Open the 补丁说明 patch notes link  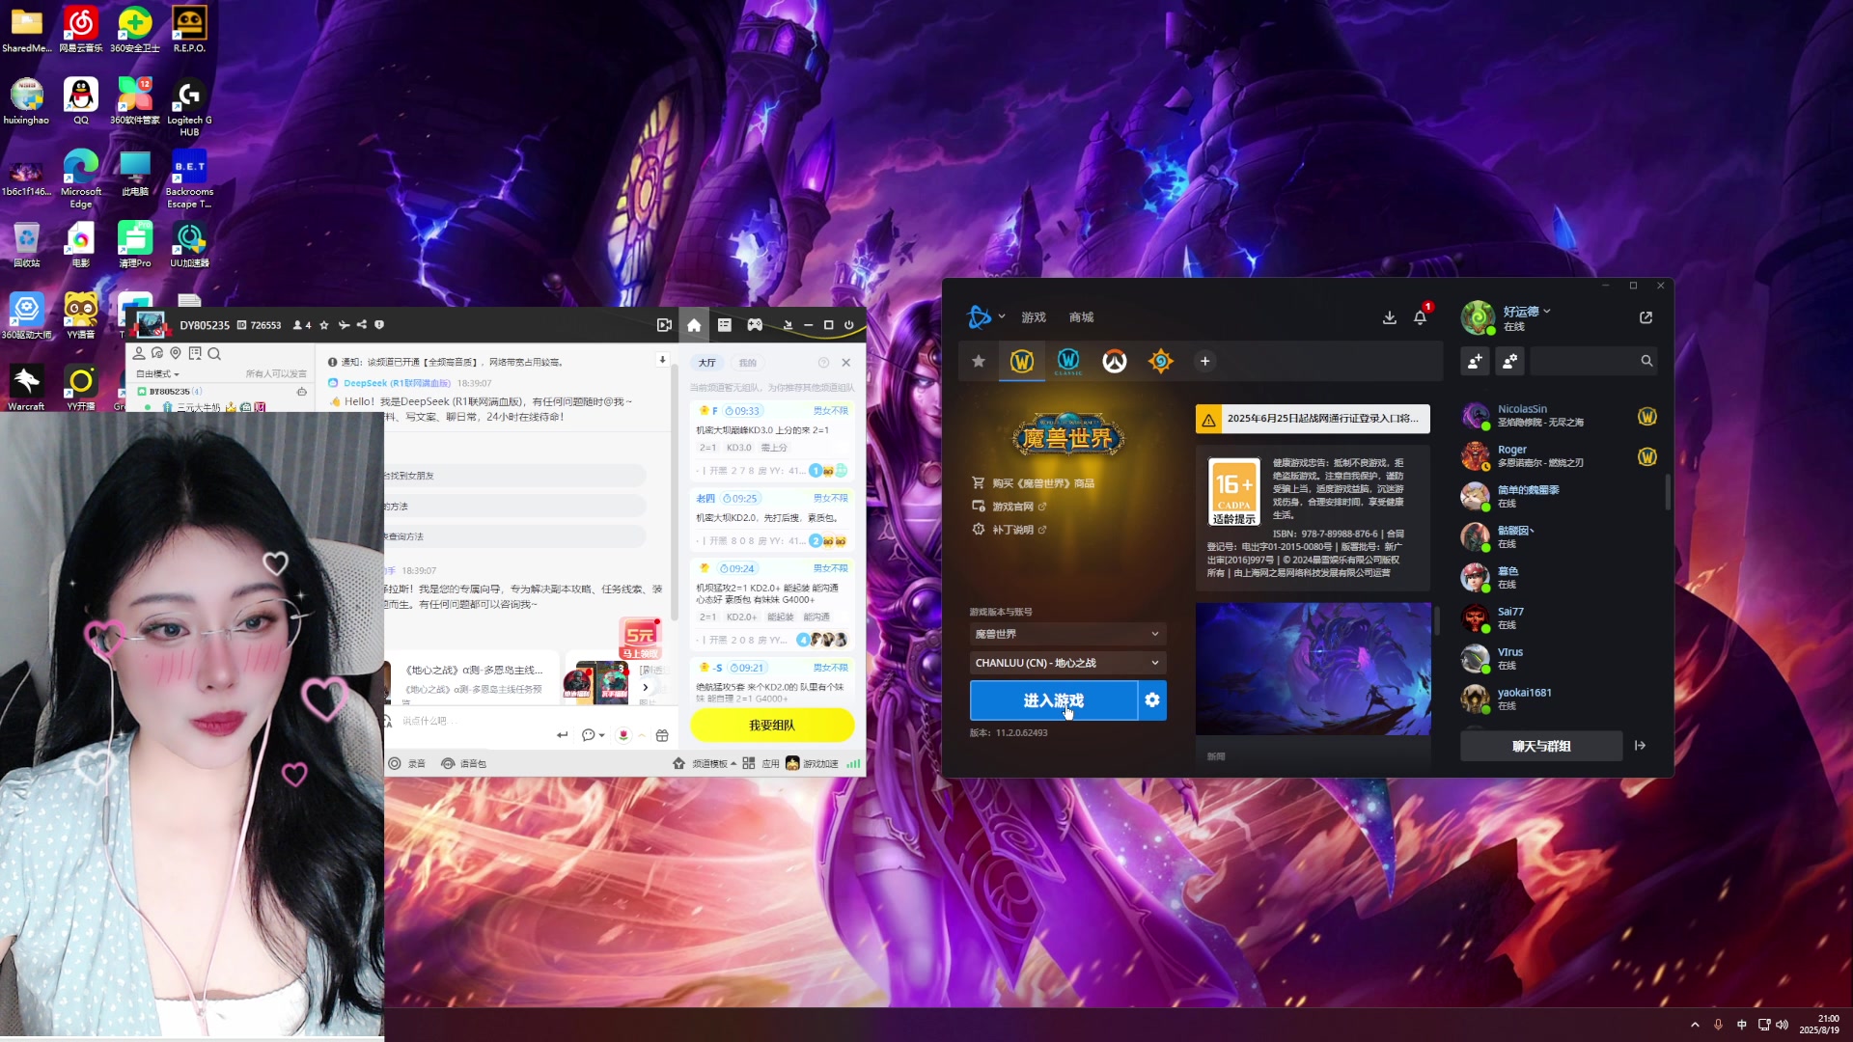(1009, 530)
